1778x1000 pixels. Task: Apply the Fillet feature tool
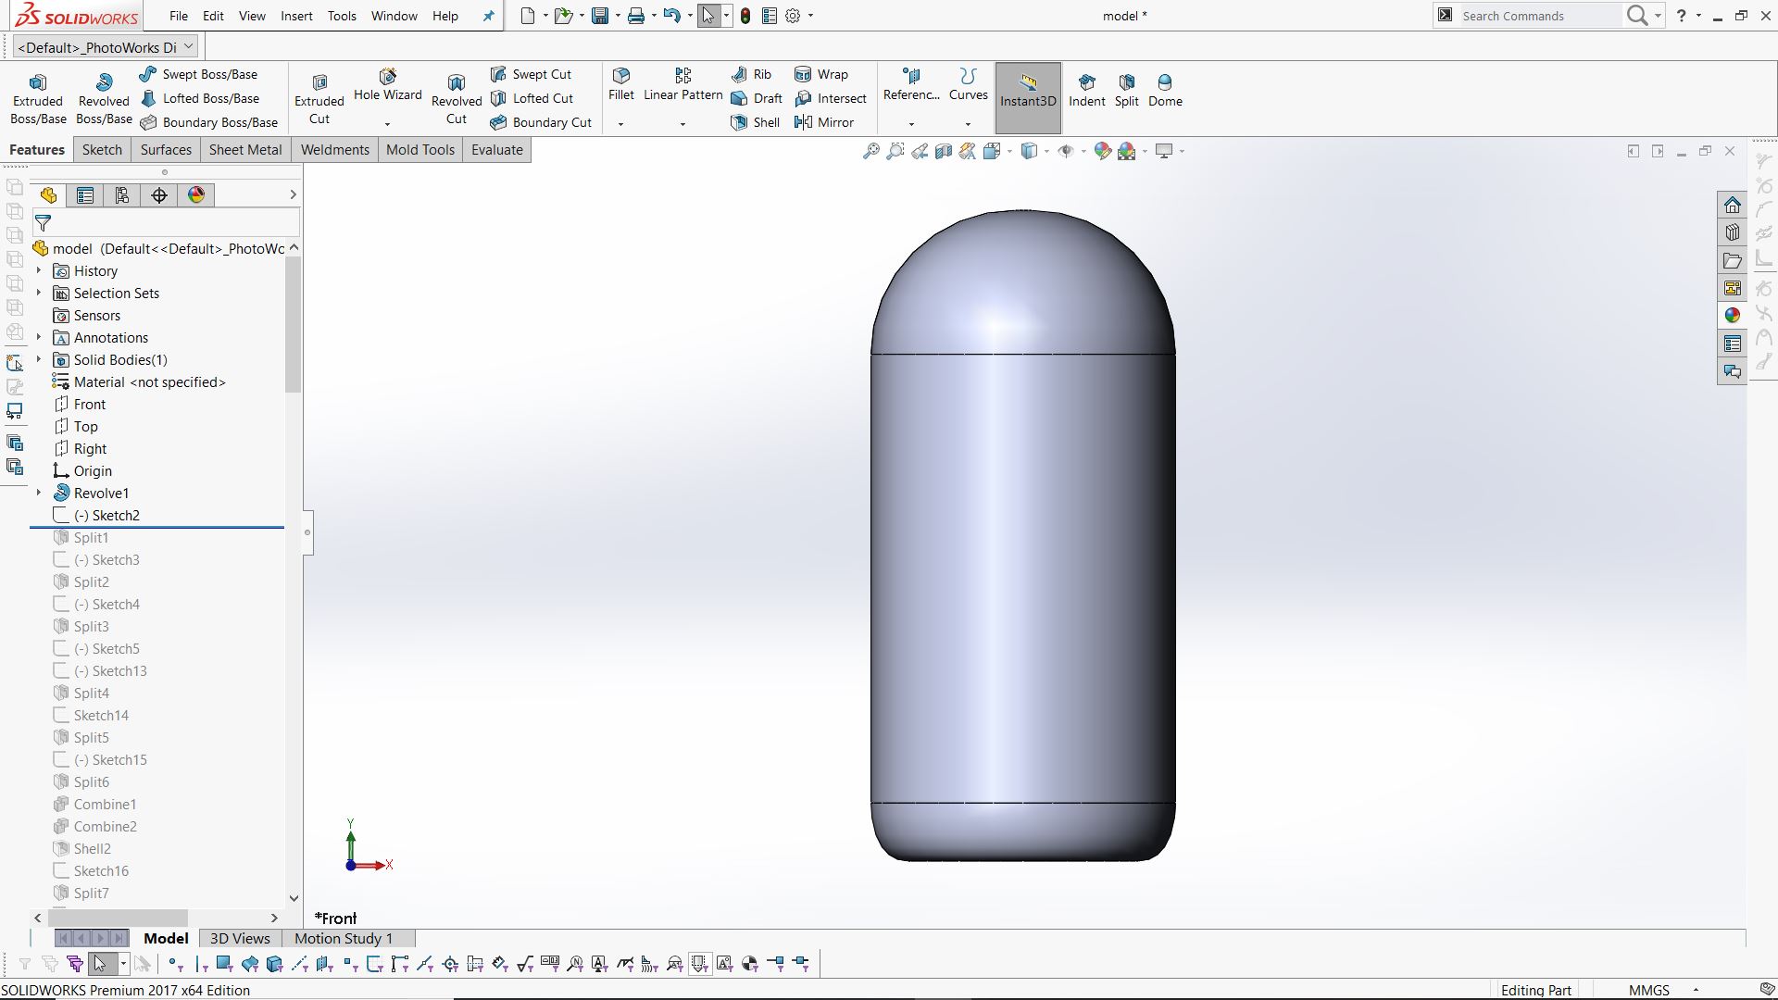pos(620,83)
